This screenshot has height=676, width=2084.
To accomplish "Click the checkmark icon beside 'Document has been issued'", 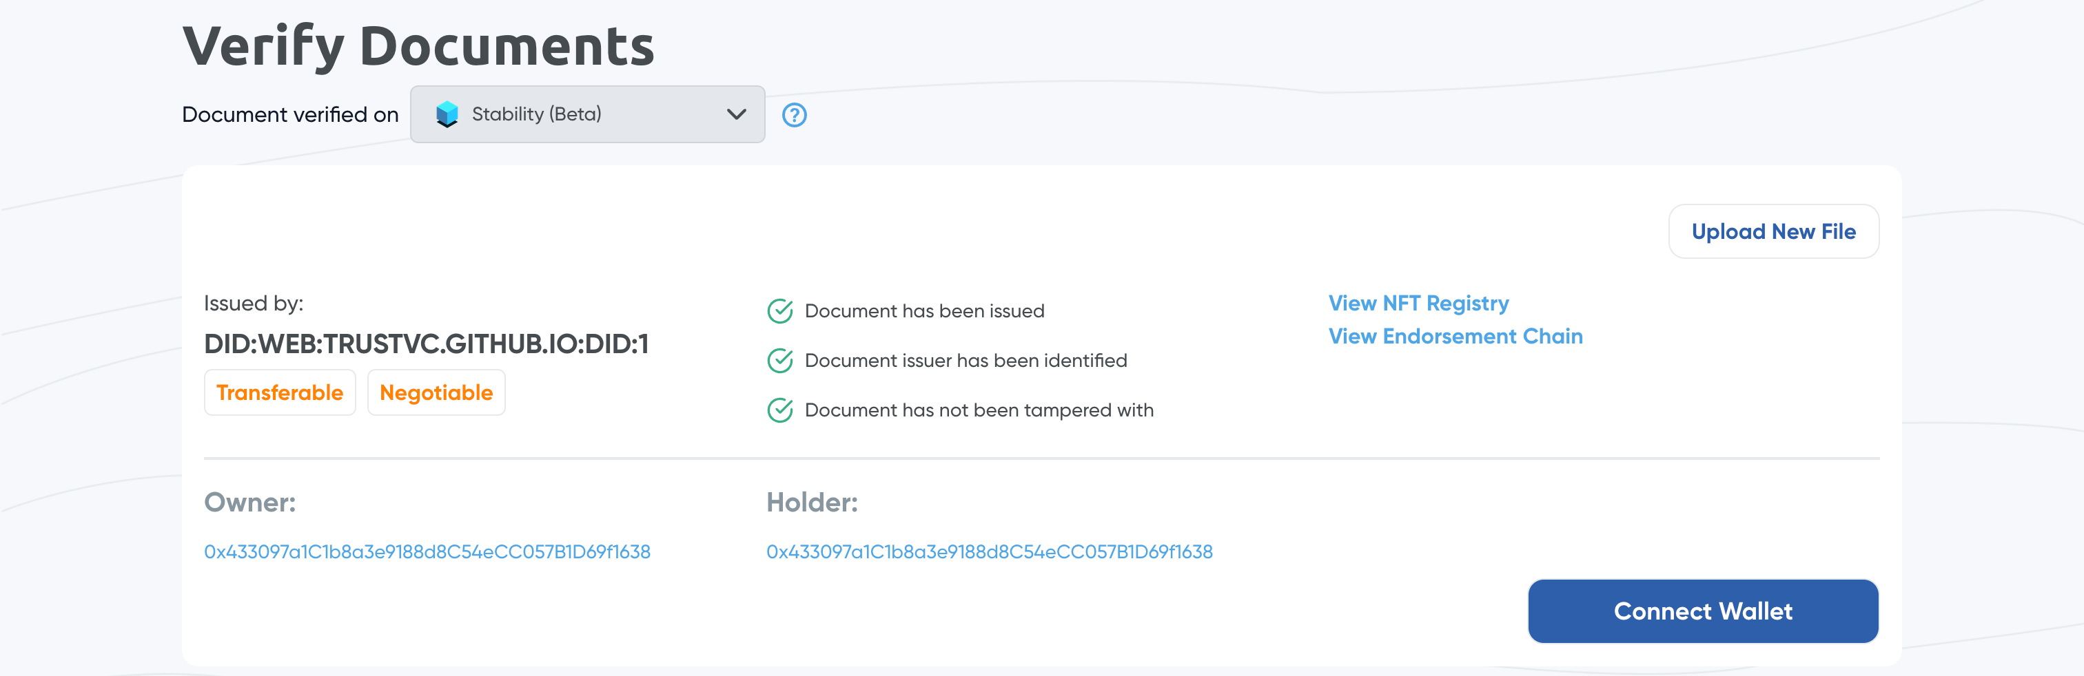I will (x=779, y=311).
